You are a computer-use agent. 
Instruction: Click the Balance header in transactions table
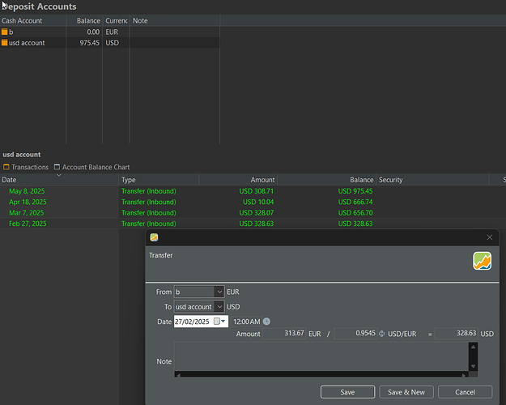click(326, 180)
